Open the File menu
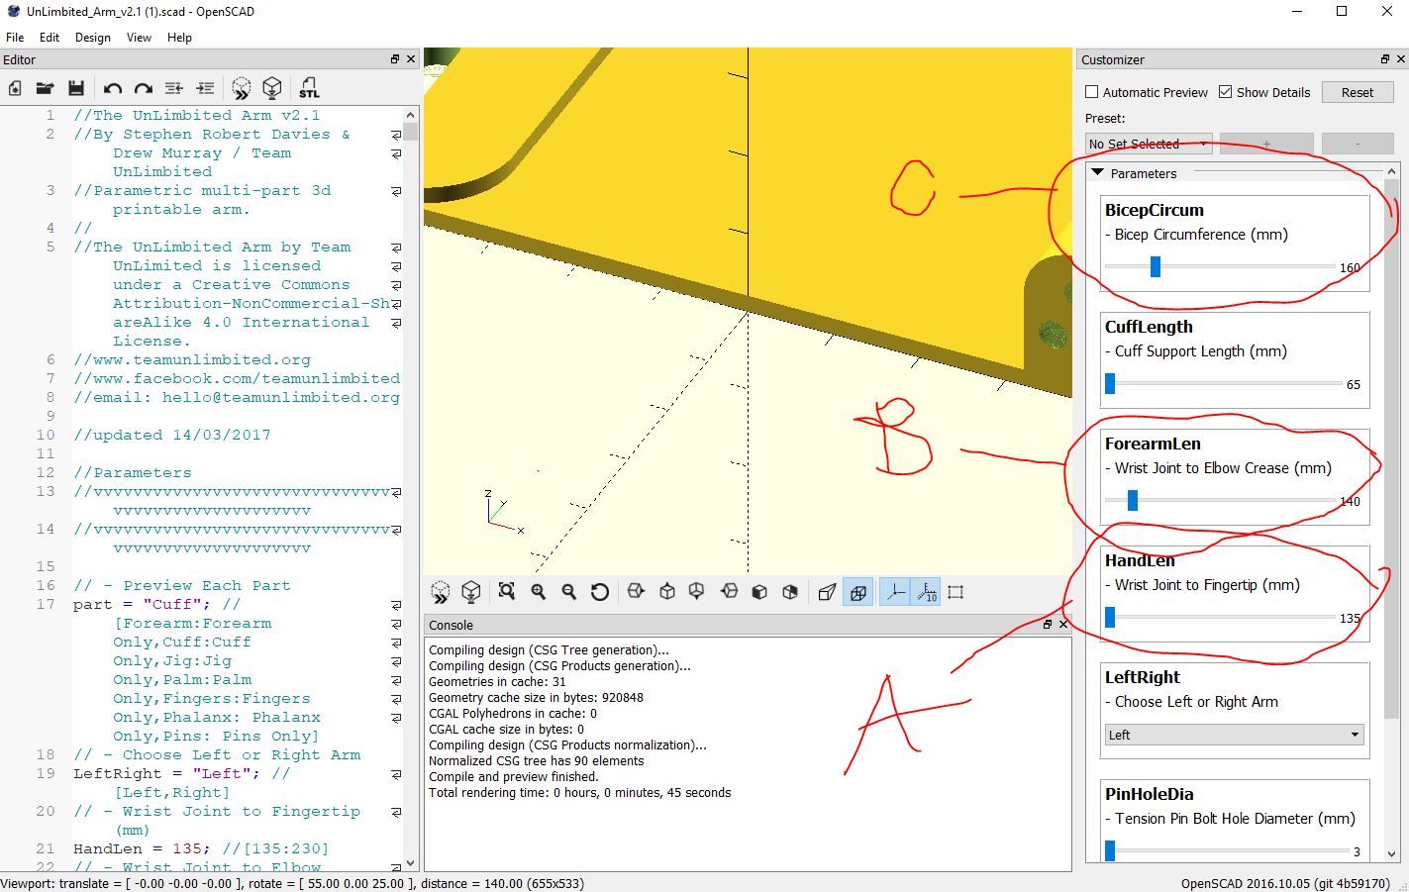 [15, 38]
